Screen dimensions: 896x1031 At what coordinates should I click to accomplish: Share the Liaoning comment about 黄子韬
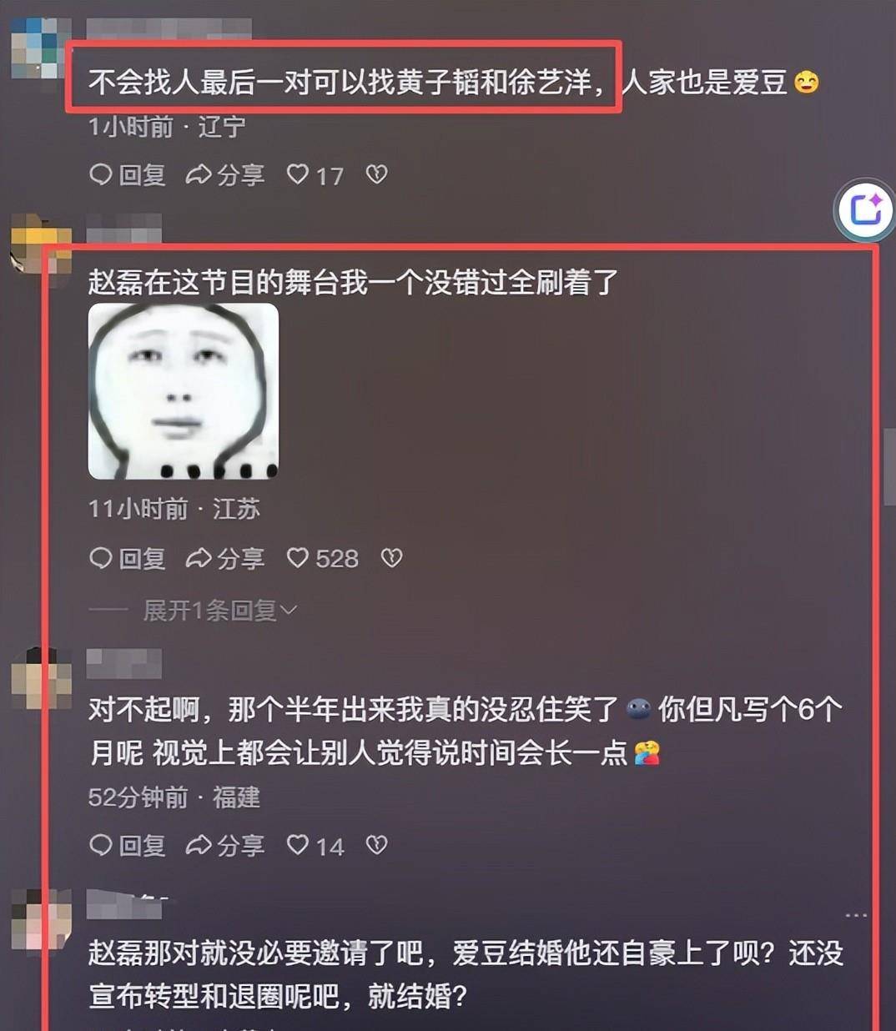[224, 174]
